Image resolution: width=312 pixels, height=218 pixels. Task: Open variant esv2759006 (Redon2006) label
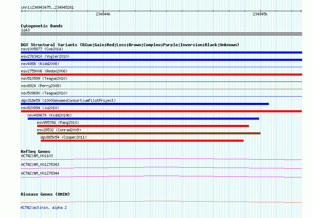(x=44, y=71)
